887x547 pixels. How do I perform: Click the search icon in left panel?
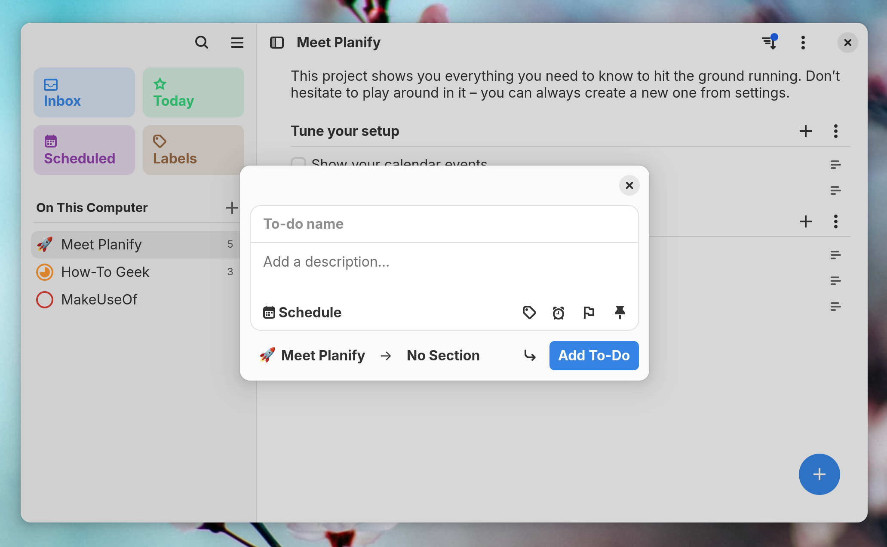(x=202, y=43)
